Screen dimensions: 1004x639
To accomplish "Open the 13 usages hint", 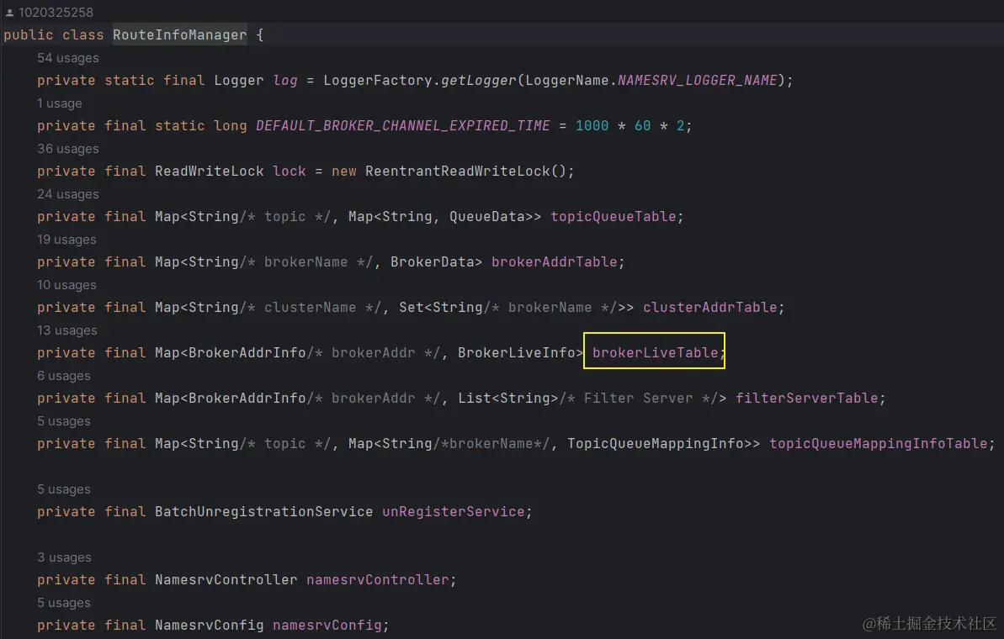I will pos(67,330).
